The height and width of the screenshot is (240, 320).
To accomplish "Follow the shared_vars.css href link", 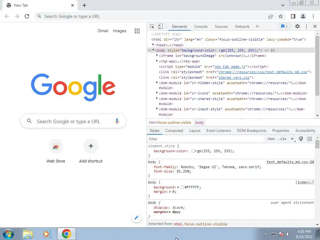I will click(234, 77).
